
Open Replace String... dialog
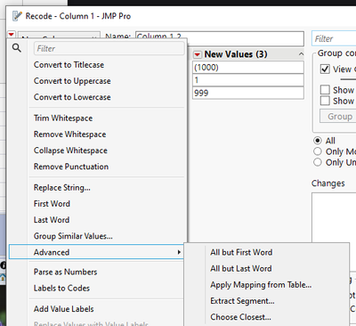coord(62,188)
